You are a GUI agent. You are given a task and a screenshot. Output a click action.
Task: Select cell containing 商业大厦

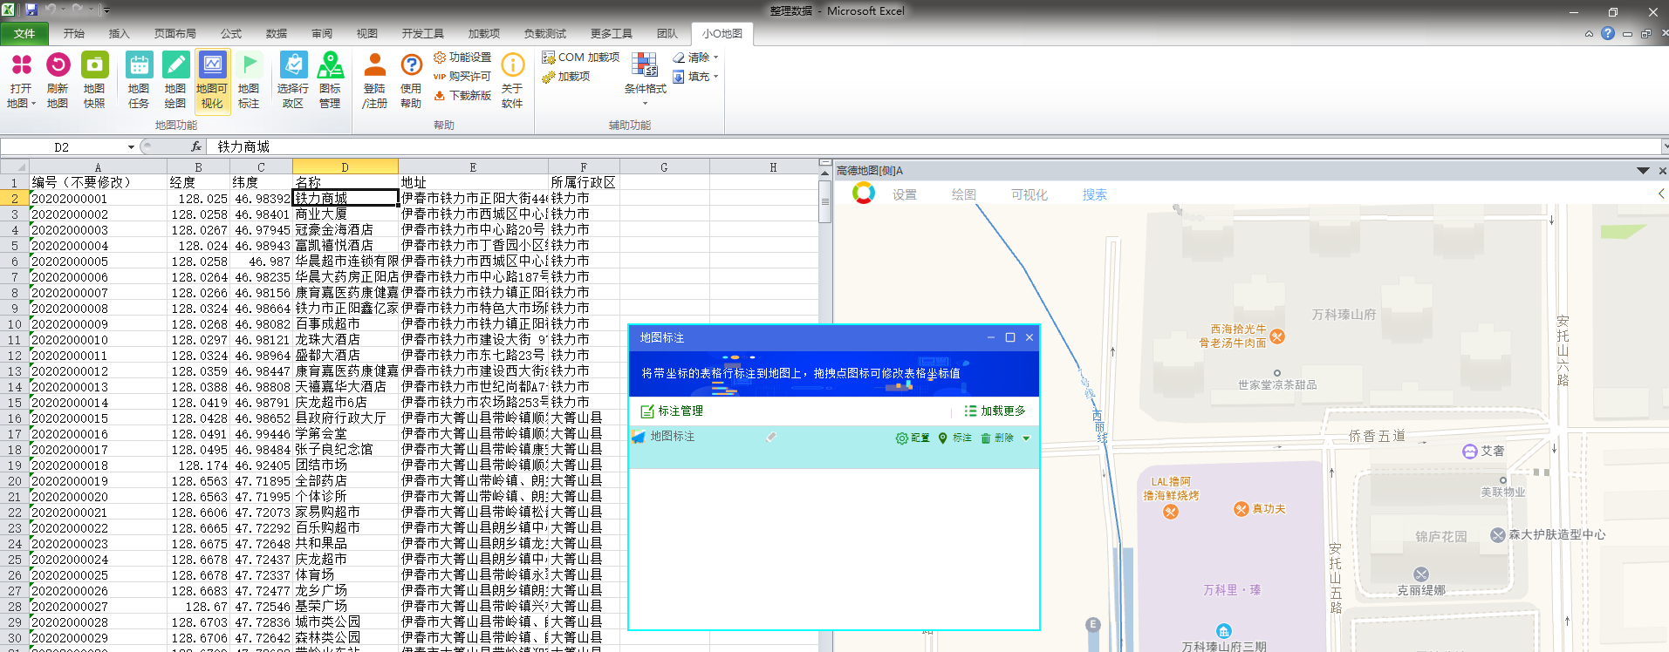pyautogui.click(x=345, y=214)
